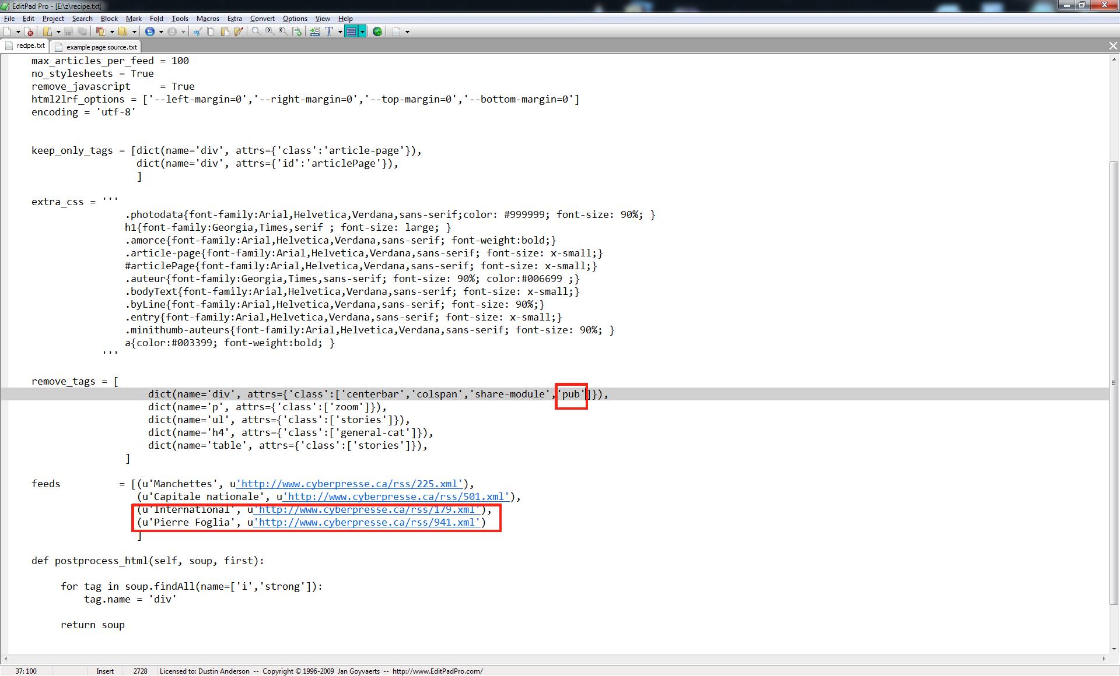Click the green globe browser icon
Screen dimensions: 1120x676
point(377,31)
